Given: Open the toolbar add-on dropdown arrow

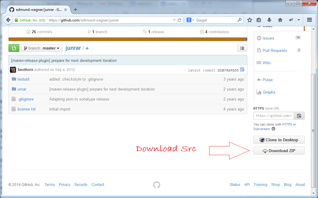Looking at the screenshot, I should pyautogui.click(x=299, y=20).
